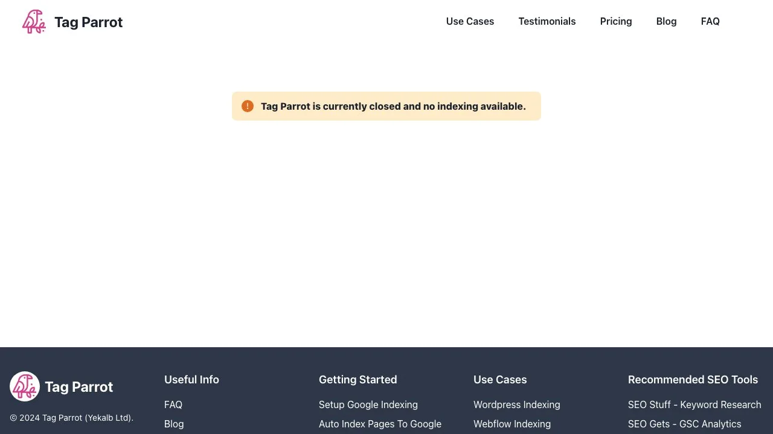Open the Wordpress Indexing link
The image size is (773, 434).
tap(517, 404)
